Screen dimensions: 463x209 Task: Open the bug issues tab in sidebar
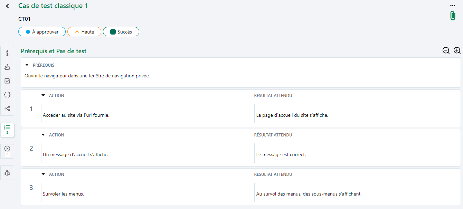[7, 173]
